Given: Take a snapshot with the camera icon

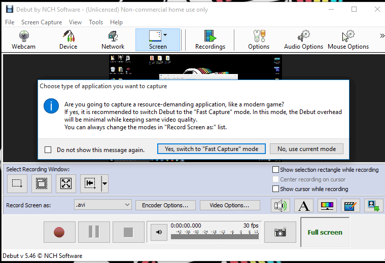Looking at the screenshot, I should 280,232.
